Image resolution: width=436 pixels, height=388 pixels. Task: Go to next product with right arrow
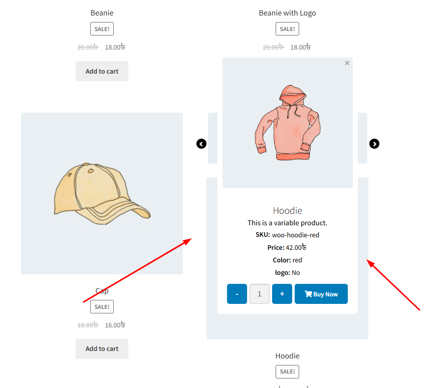(374, 144)
